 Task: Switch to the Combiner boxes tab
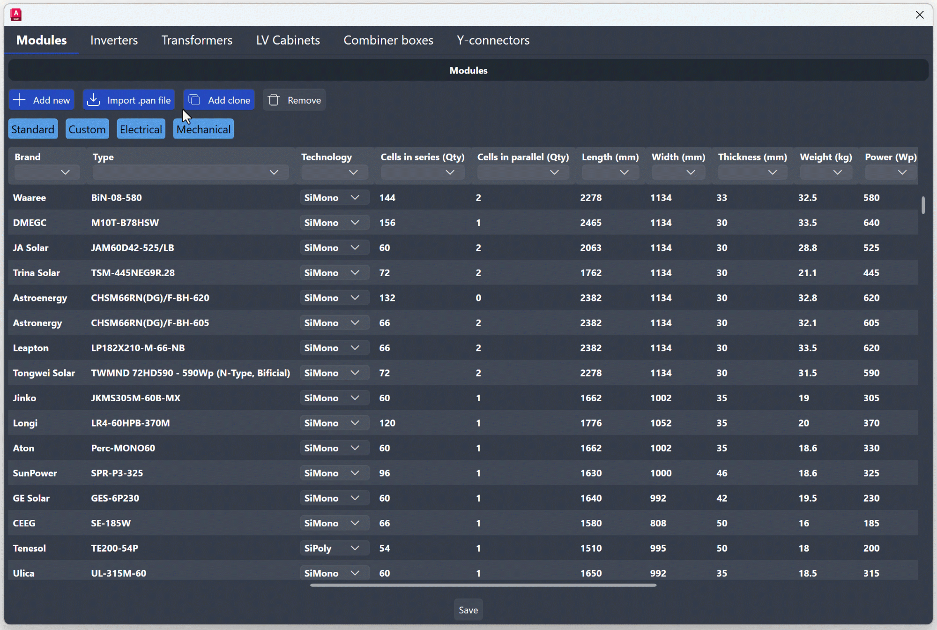point(388,40)
